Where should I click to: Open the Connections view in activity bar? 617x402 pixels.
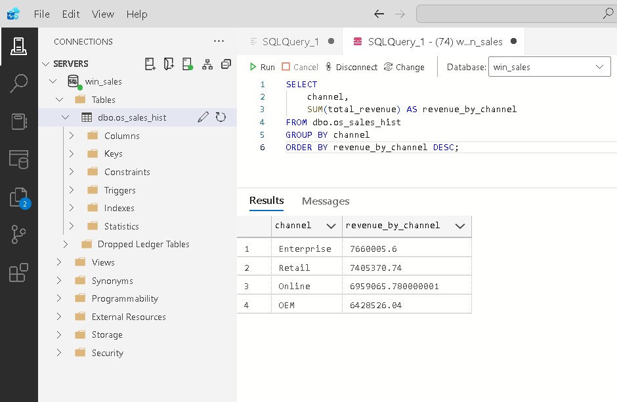(18, 47)
